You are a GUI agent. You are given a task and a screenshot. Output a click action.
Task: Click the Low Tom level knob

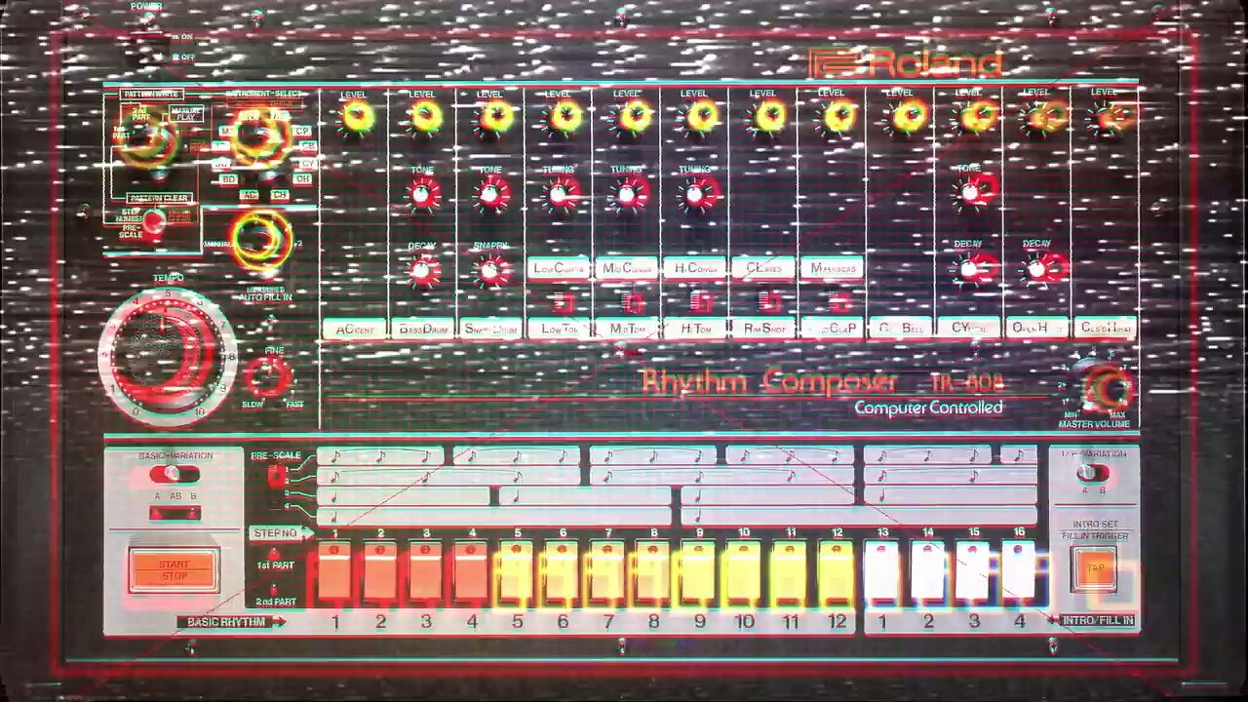click(x=564, y=118)
